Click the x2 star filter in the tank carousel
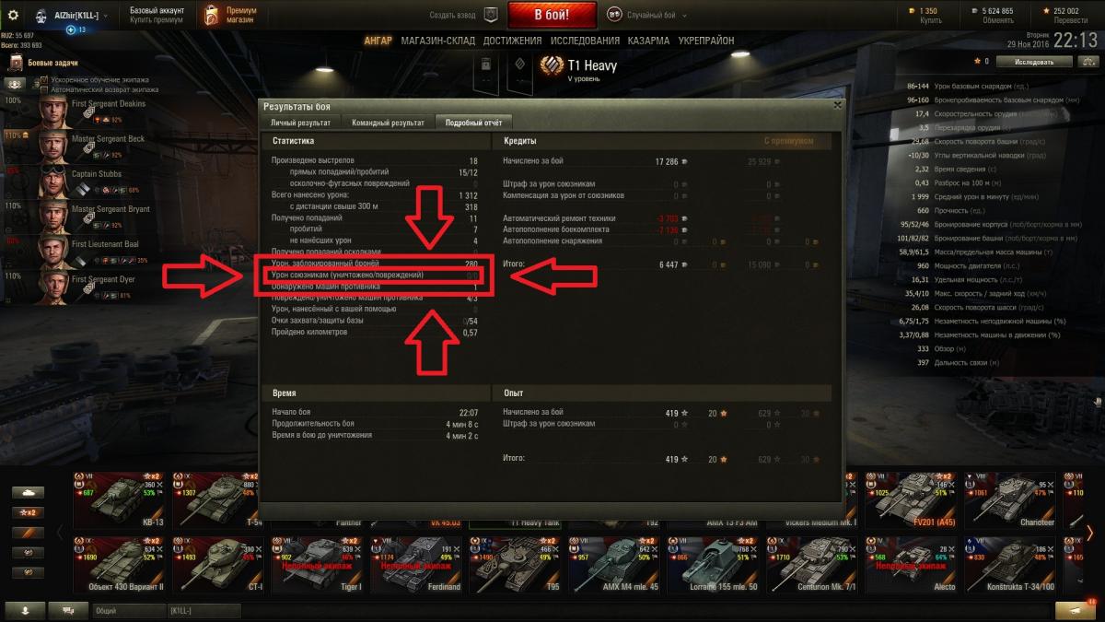This screenshot has height=622, width=1105. click(28, 512)
